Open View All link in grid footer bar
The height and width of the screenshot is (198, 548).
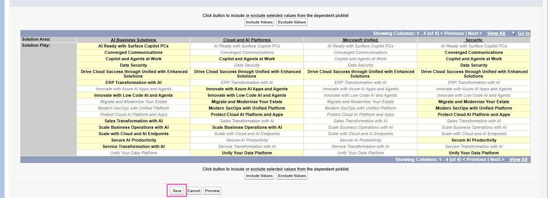518,160
